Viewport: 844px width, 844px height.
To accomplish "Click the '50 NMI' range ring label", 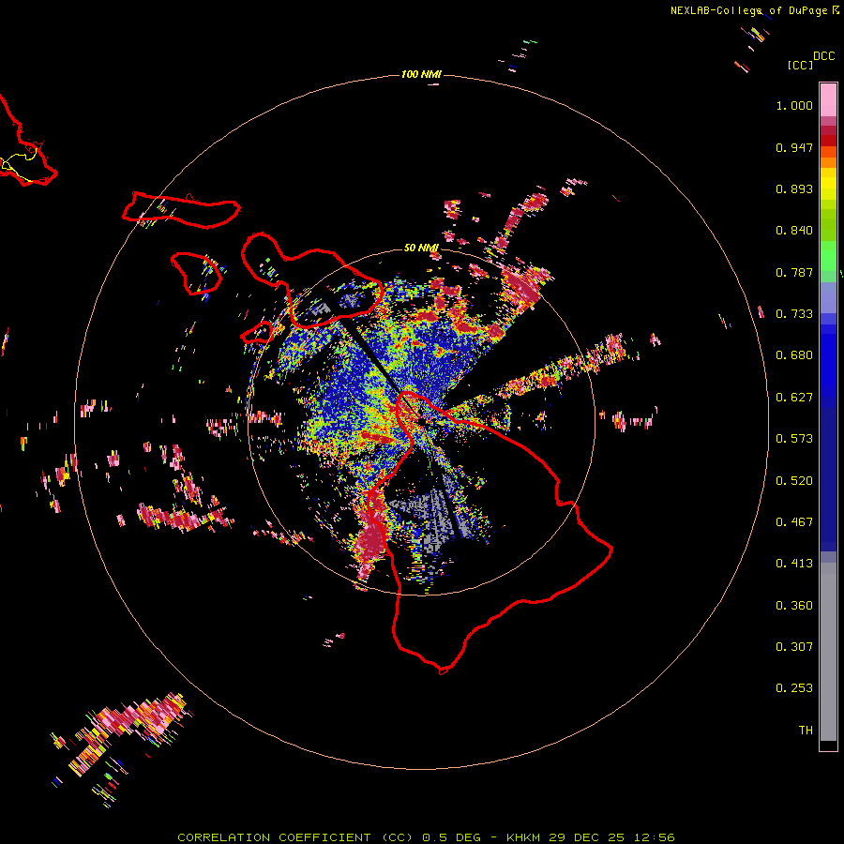I will pos(421,248).
